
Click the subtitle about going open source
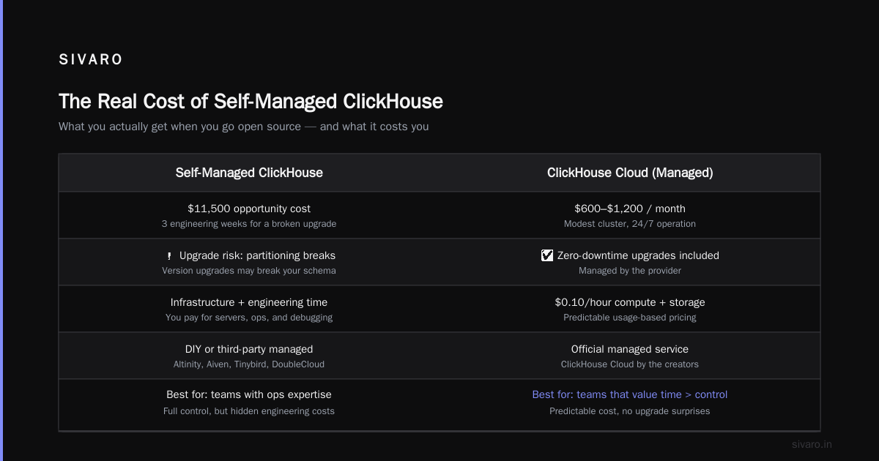coord(243,127)
